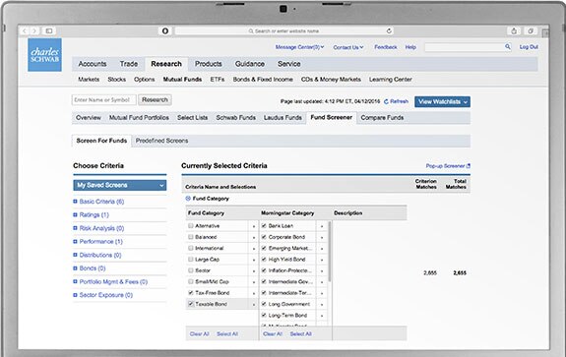Click the Morningstar Category list scrollbar
This screenshot has height=357, width=566.
tap(330, 253)
